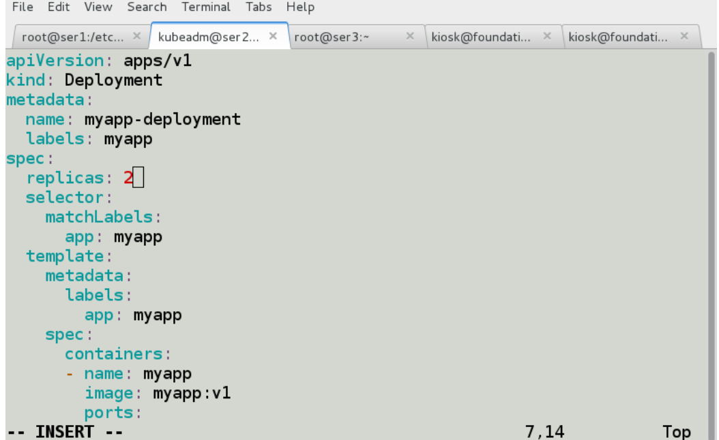This screenshot has width=719, height=440.
Task: Click the 'ports:' key
Action: click(113, 413)
